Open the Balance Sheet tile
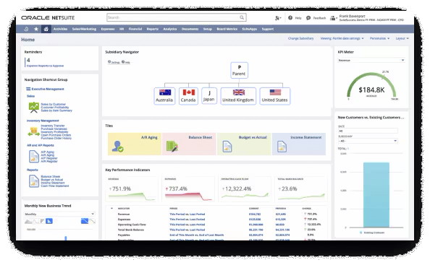Screen dimensions: 430x265 click(x=189, y=144)
